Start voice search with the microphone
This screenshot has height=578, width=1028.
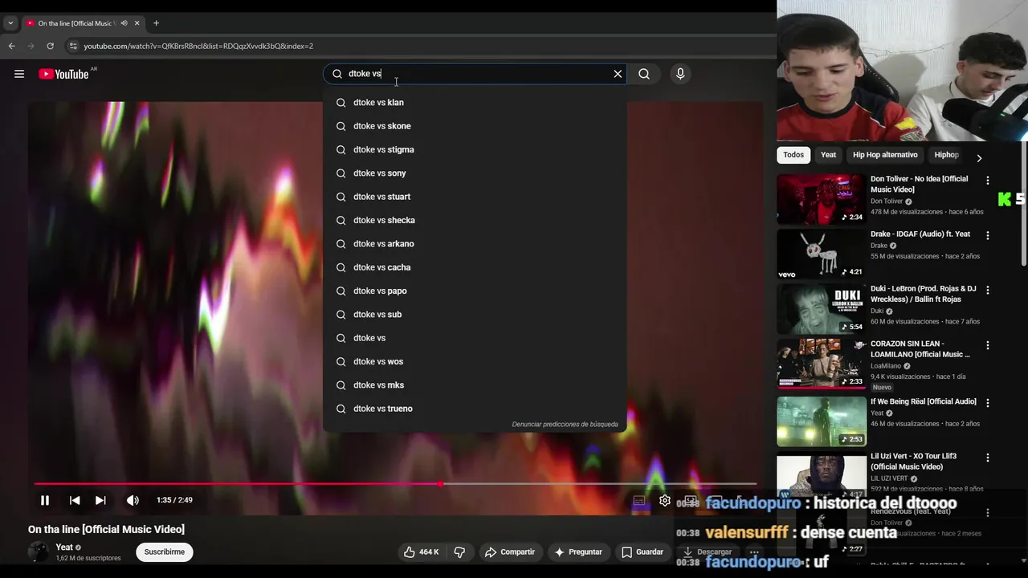click(x=680, y=74)
